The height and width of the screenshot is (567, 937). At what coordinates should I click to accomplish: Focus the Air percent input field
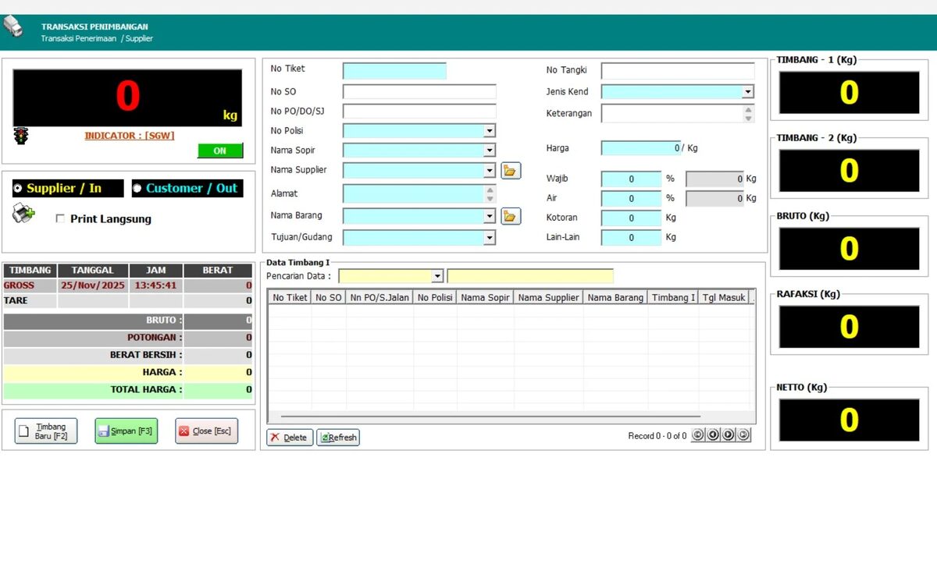631,198
